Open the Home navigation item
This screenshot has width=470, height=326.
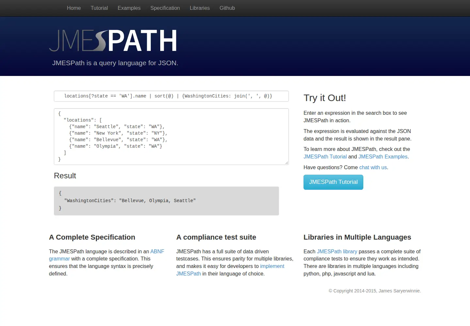[74, 8]
